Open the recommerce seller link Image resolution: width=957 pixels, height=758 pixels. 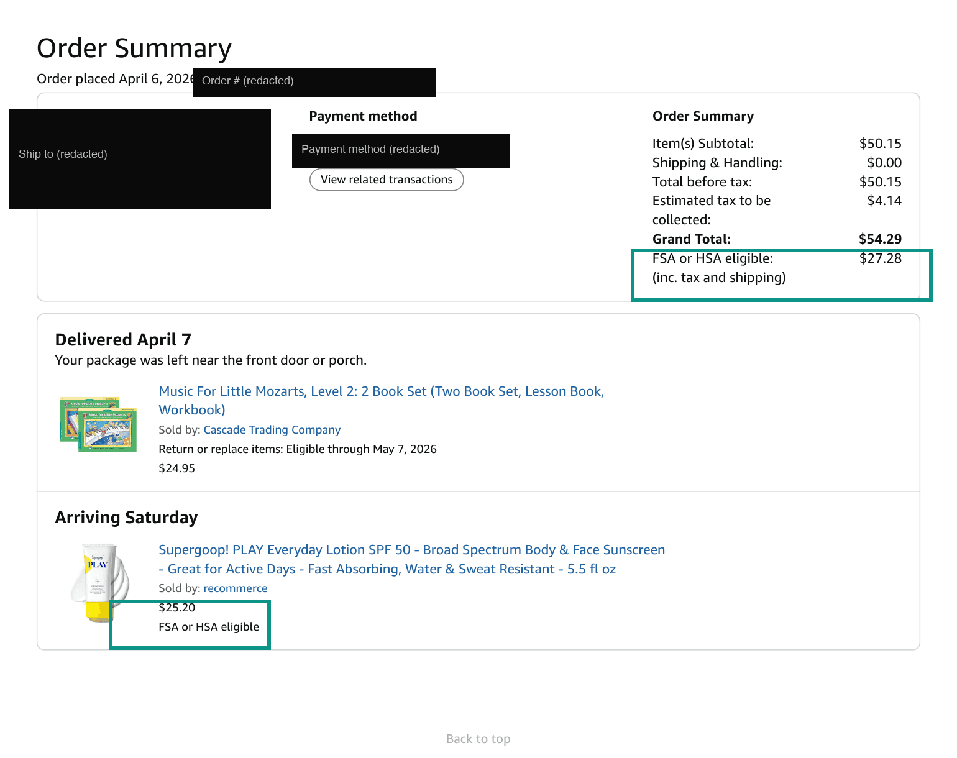pyautogui.click(x=236, y=588)
